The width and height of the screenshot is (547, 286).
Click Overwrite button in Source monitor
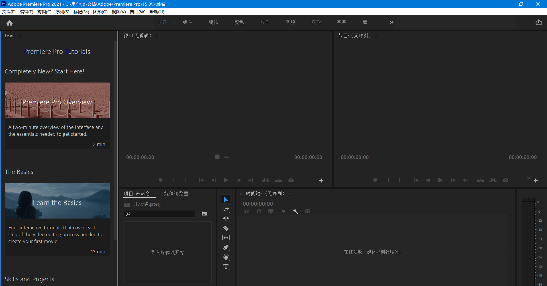pyautogui.click(x=278, y=180)
